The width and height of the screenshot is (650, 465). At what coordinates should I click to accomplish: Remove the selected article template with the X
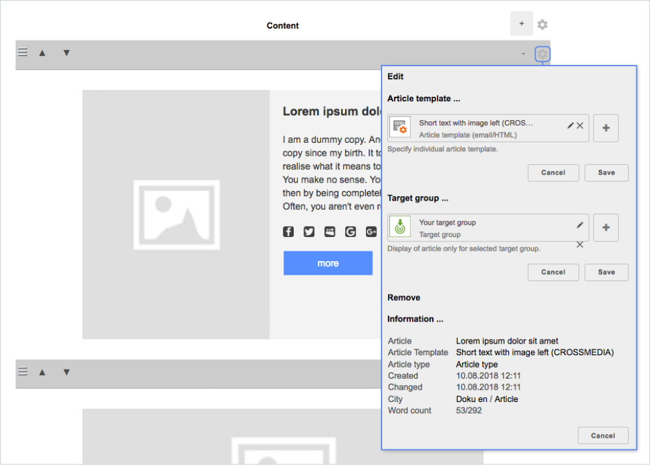[580, 125]
